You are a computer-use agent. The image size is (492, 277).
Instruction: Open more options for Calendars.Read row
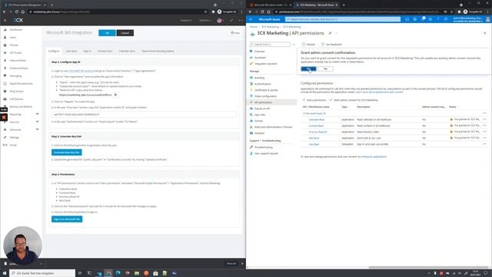[484, 119]
